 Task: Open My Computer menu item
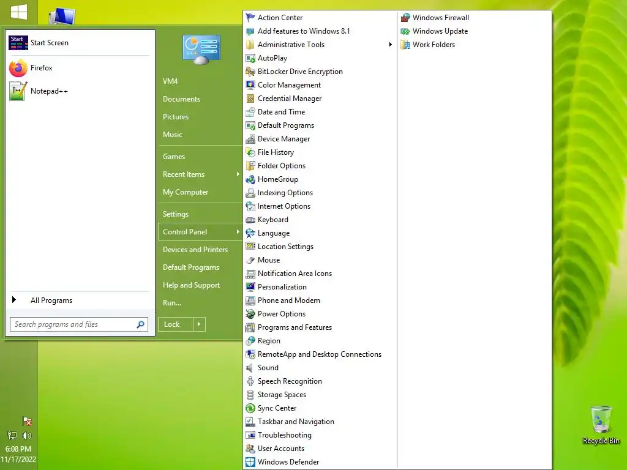(x=186, y=192)
